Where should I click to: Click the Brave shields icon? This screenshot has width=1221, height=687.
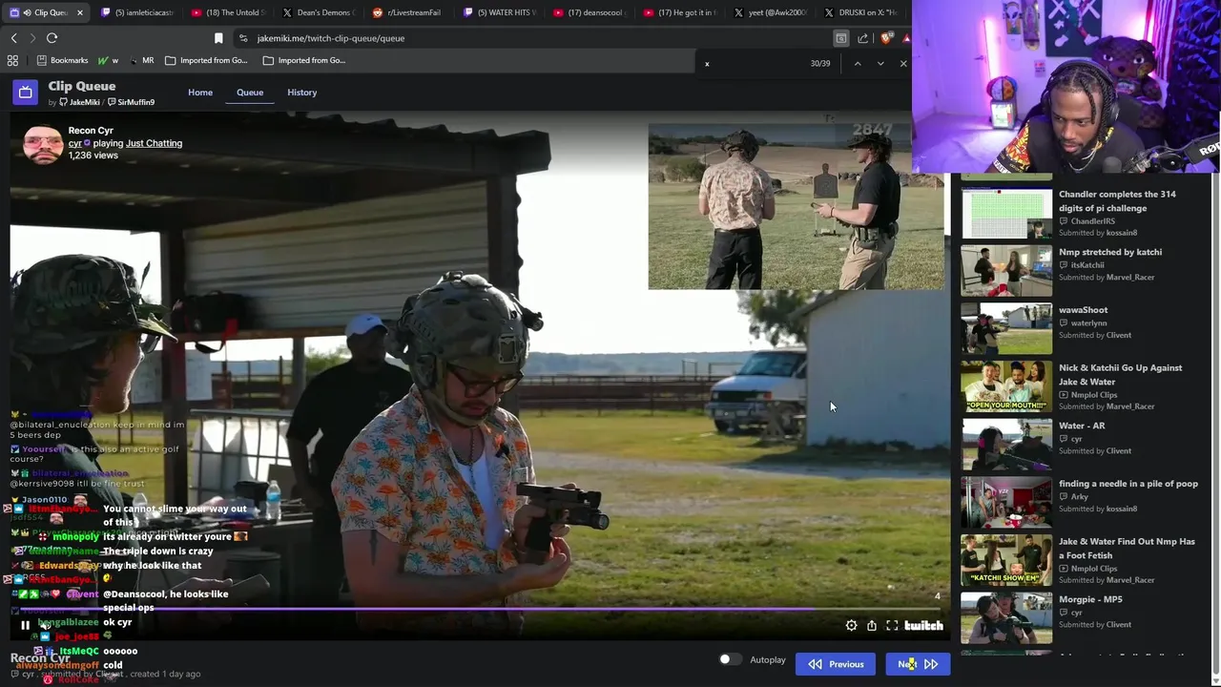[x=886, y=38]
